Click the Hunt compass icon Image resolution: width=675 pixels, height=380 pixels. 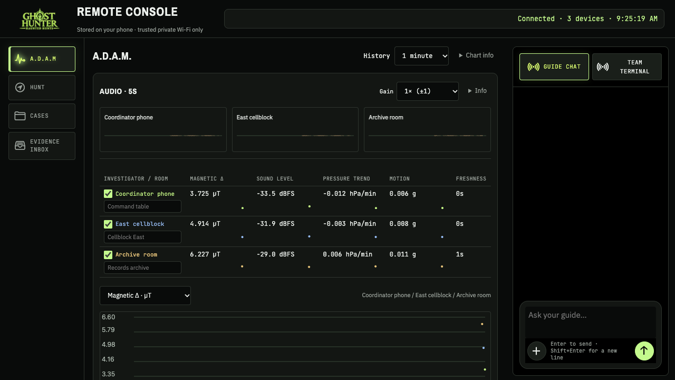[x=20, y=88]
